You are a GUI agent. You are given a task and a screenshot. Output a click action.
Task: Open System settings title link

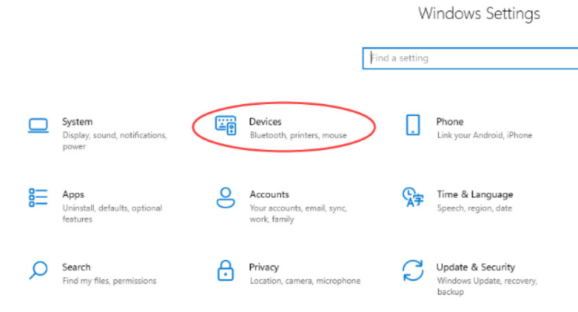77,122
